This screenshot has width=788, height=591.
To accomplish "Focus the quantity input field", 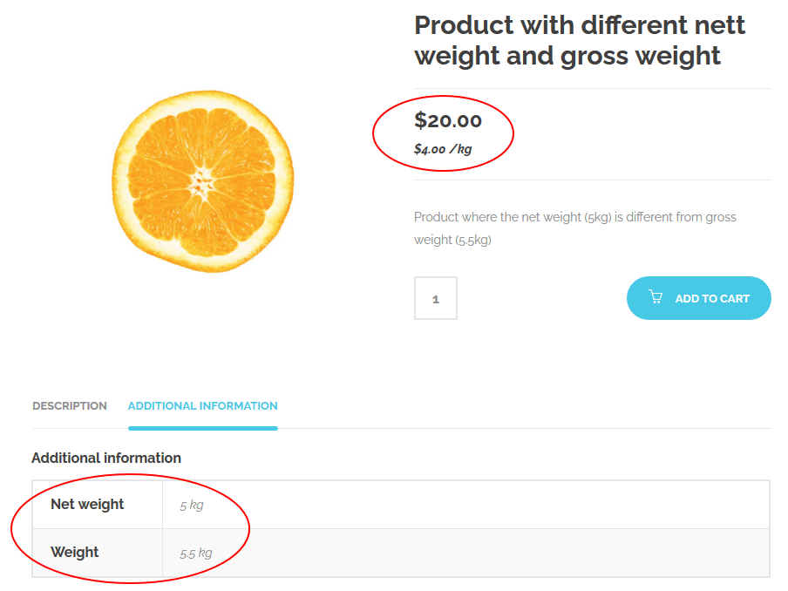I will pyautogui.click(x=436, y=298).
